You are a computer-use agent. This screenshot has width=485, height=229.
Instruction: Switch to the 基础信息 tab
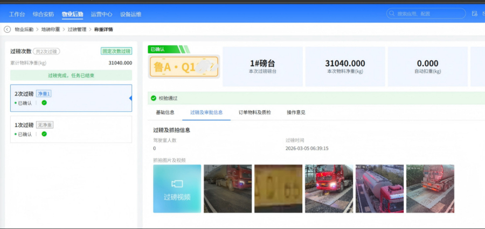(165, 112)
